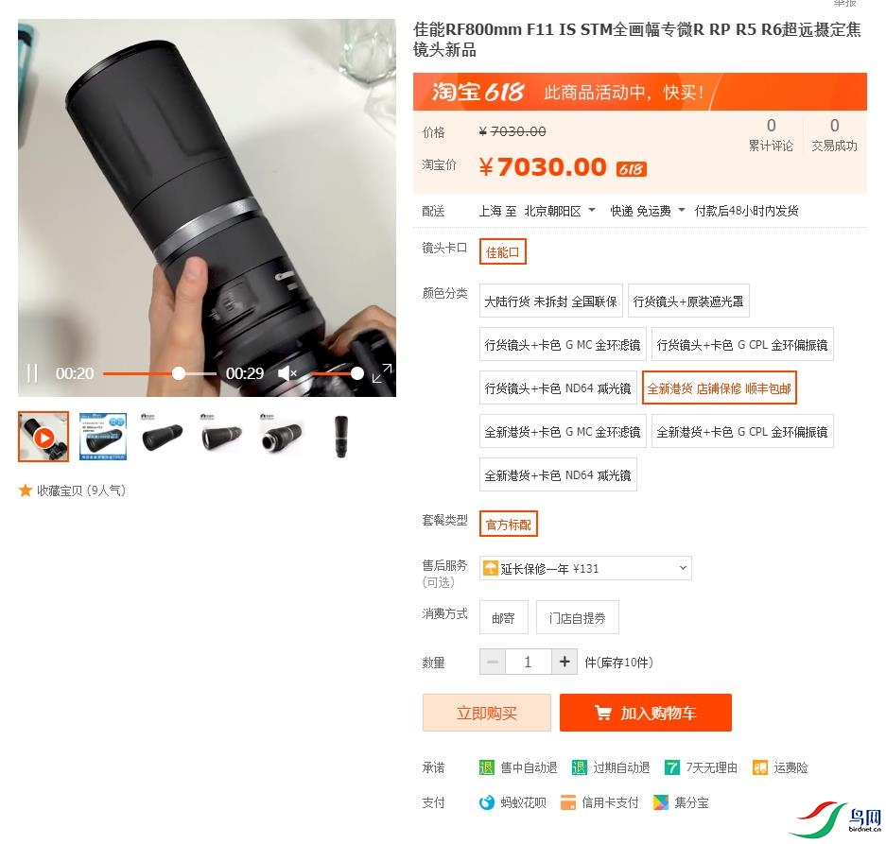Click the 信用卡支付 card icon

coord(568,802)
